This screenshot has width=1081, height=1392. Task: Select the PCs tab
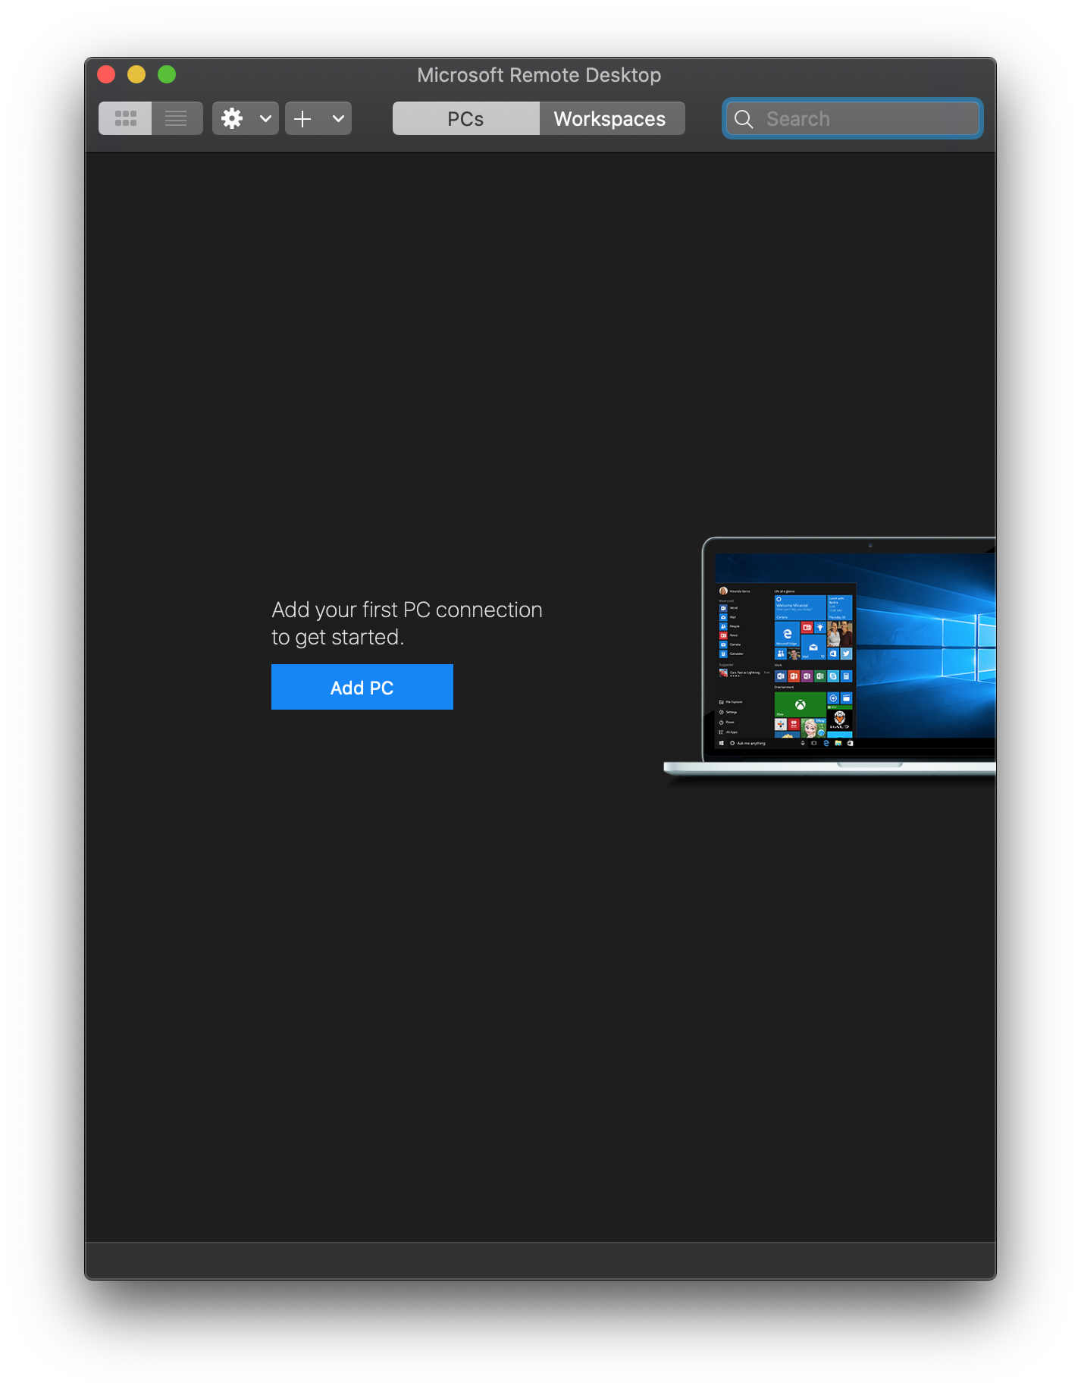tap(465, 118)
